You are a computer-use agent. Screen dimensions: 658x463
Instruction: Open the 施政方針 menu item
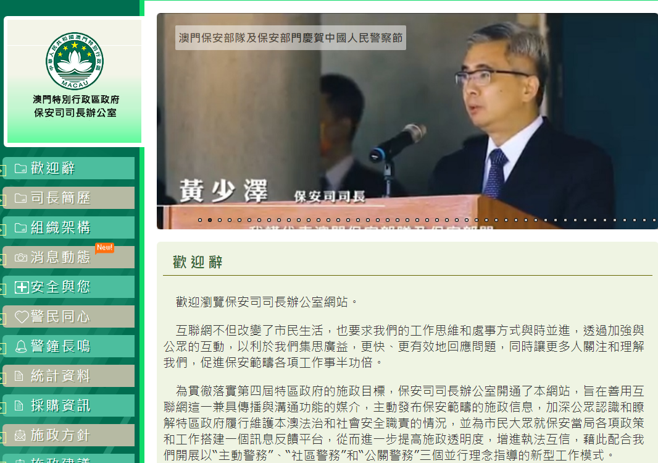(x=60, y=435)
